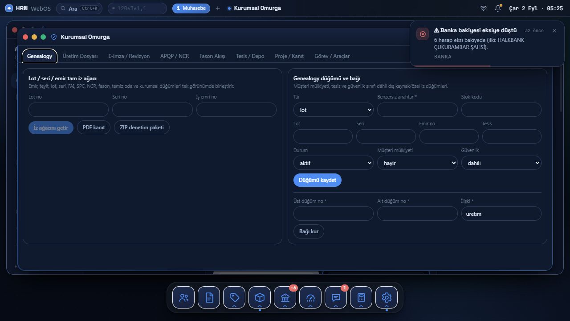Image resolution: width=570 pixels, height=321 pixels.
Task: Open the price tag app in the dock
Action: click(234, 297)
